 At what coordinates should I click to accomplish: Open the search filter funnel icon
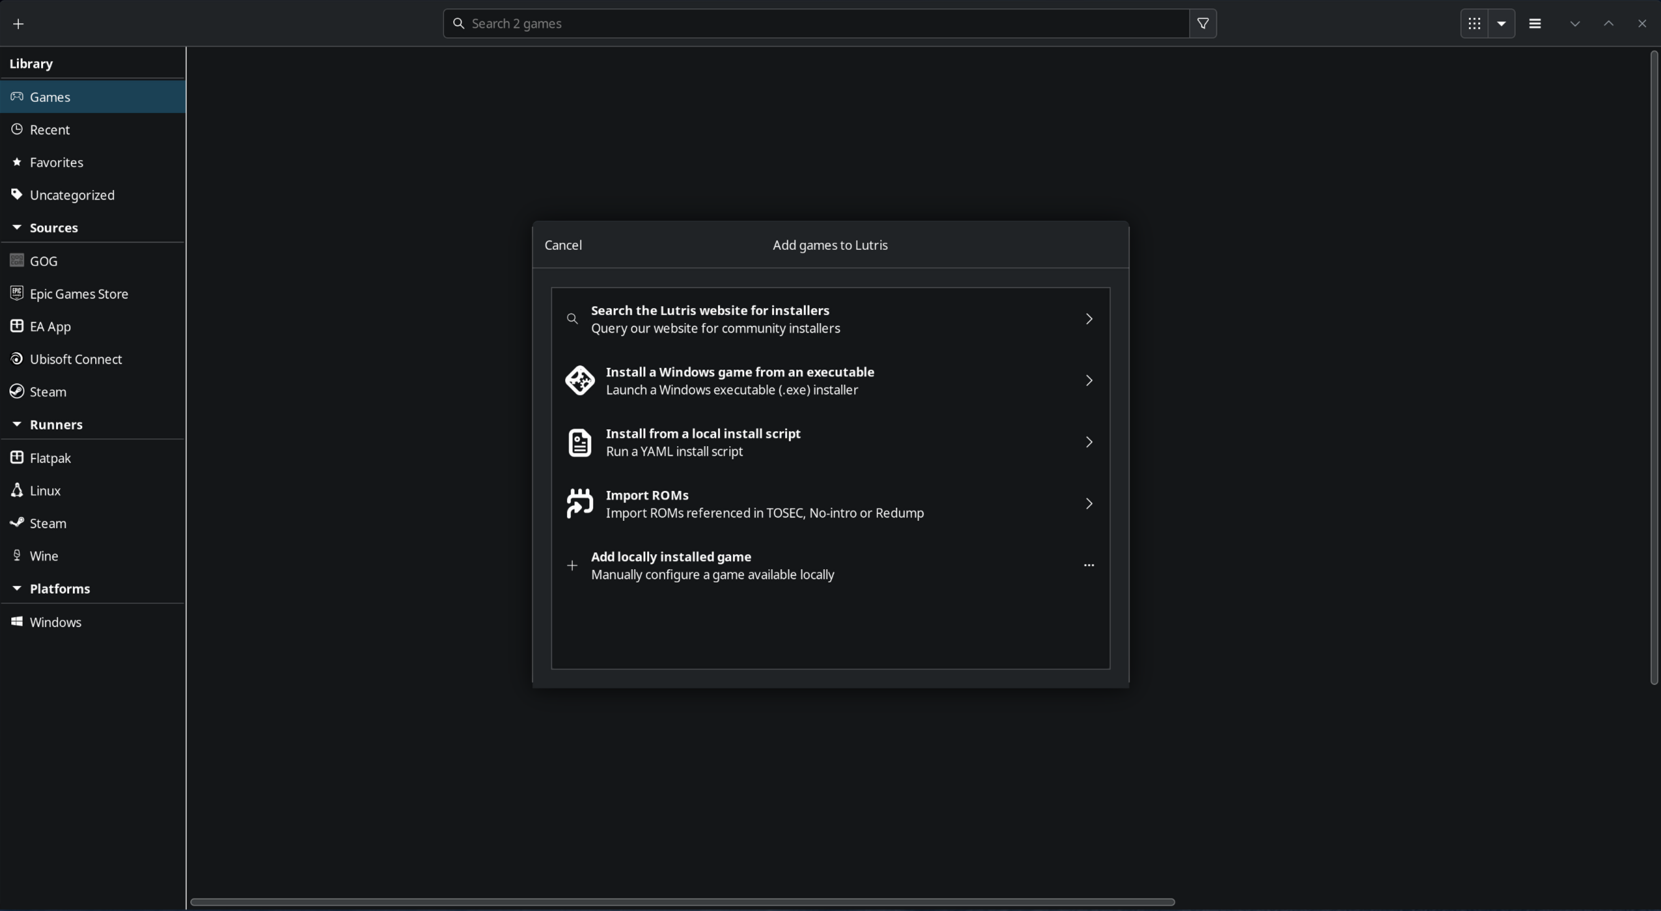[x=1203, y=24]
